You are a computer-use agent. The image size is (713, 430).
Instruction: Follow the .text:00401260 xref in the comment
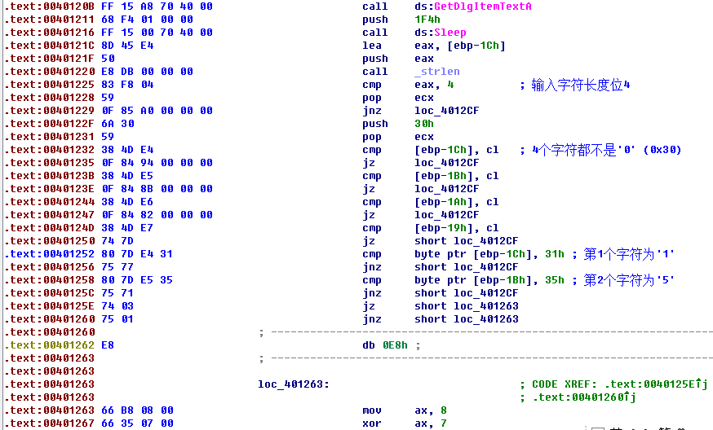[x=584, y=397]
